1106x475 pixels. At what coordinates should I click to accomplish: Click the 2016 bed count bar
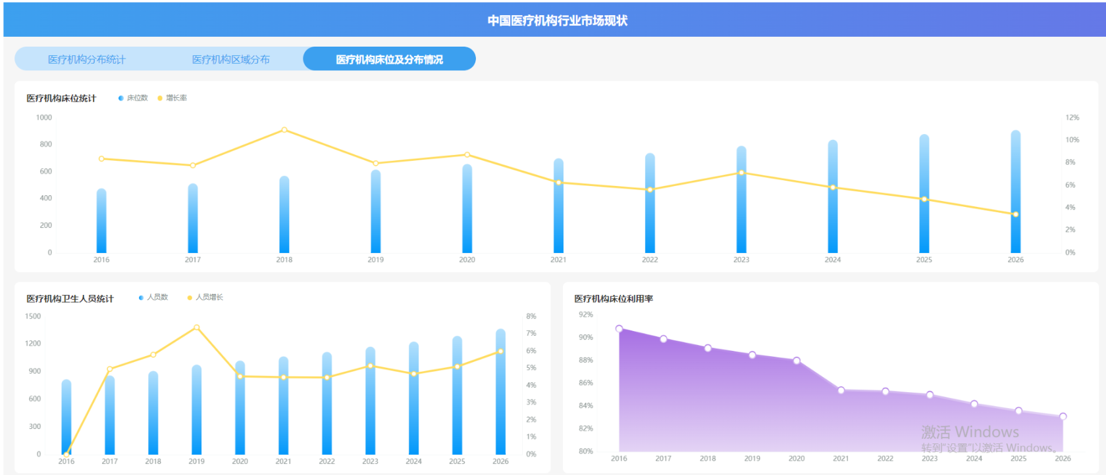pyautogui.click(x=101, y=221)
